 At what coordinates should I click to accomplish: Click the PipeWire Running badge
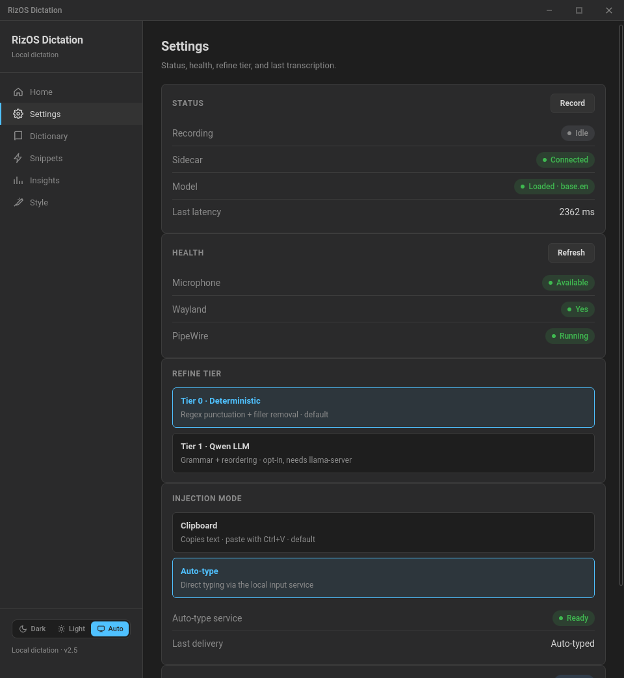(x=569, y=336)
